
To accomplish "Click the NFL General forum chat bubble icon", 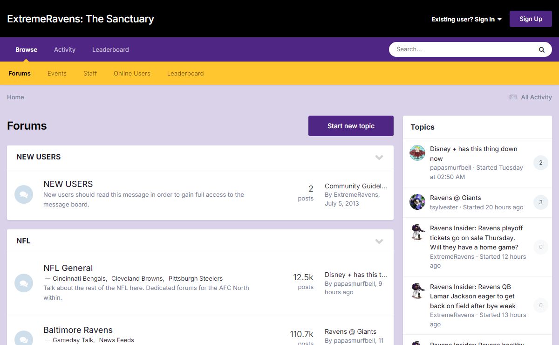I will click(24, 283).
